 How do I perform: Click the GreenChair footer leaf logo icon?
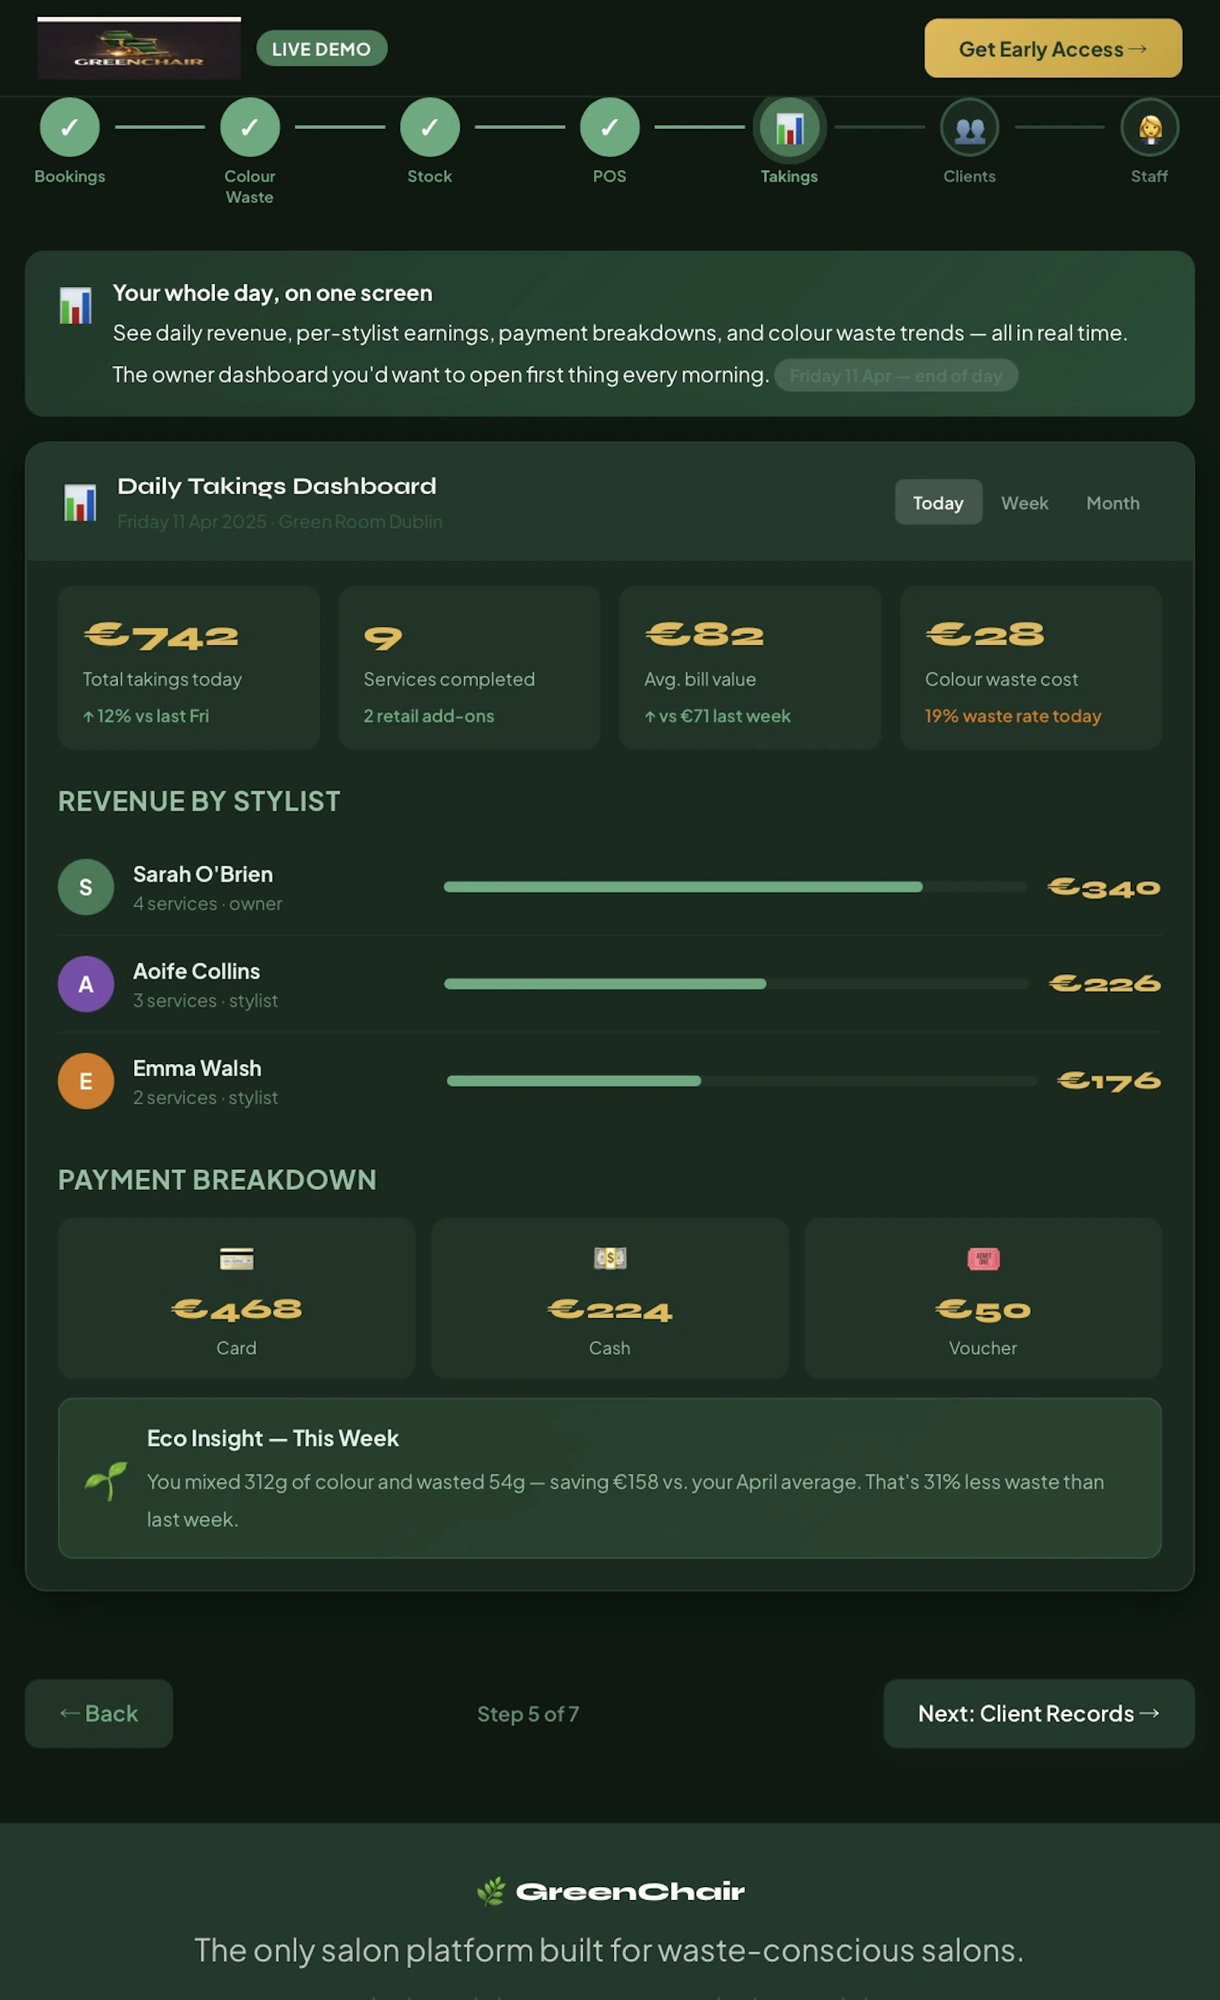491,1891
